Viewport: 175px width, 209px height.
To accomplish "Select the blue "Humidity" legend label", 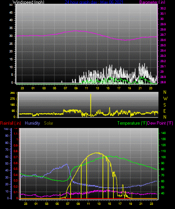I will tap(32, 123).
